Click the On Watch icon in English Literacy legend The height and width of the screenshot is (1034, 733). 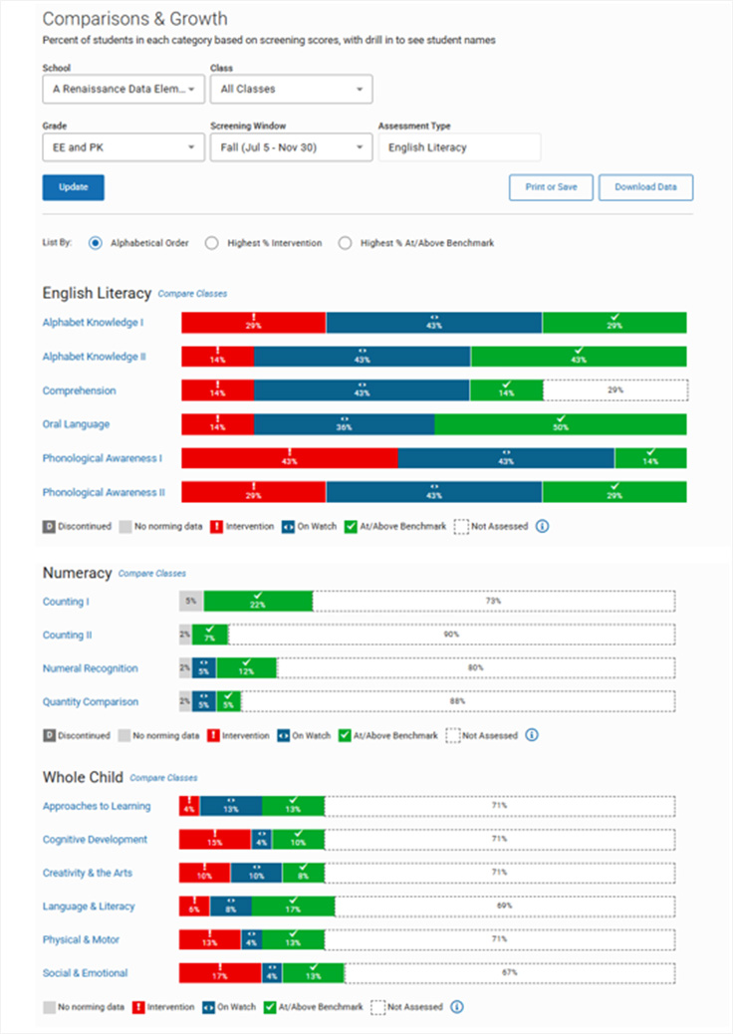click(288, 526)
